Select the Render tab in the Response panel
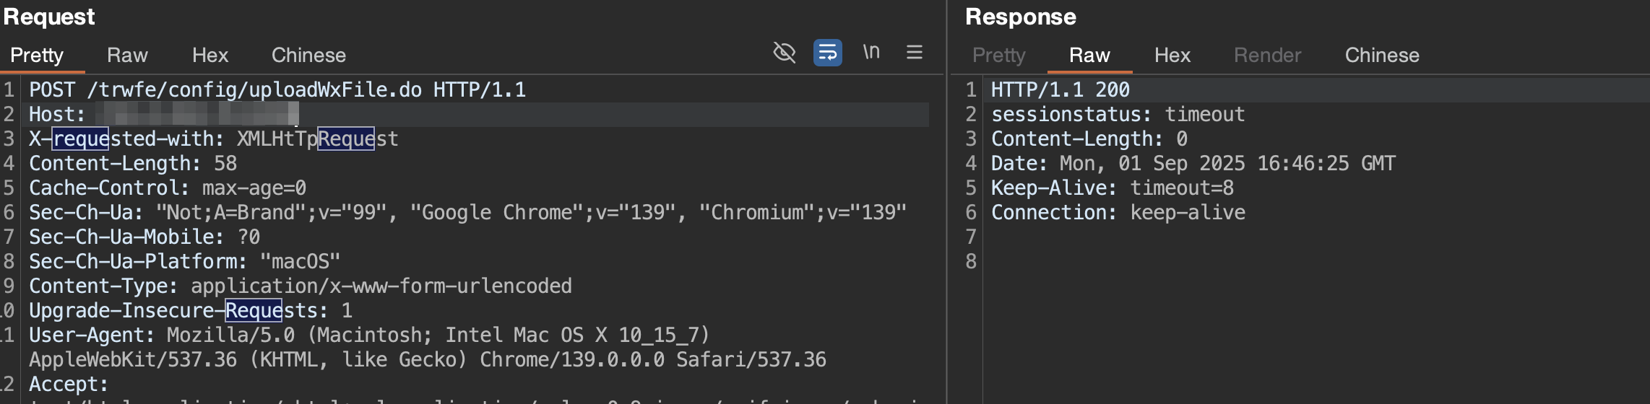 [1267, 56]
